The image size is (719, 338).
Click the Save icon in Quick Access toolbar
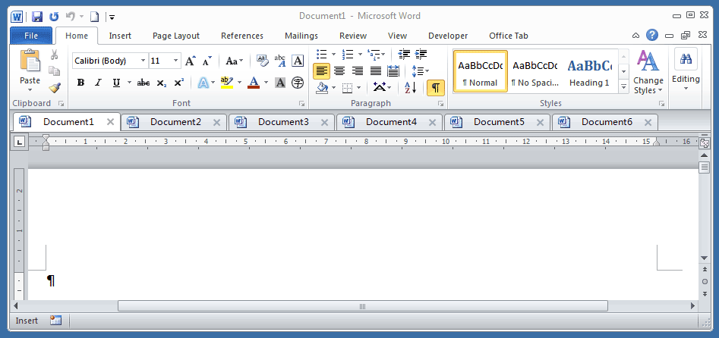click(37, 17)
